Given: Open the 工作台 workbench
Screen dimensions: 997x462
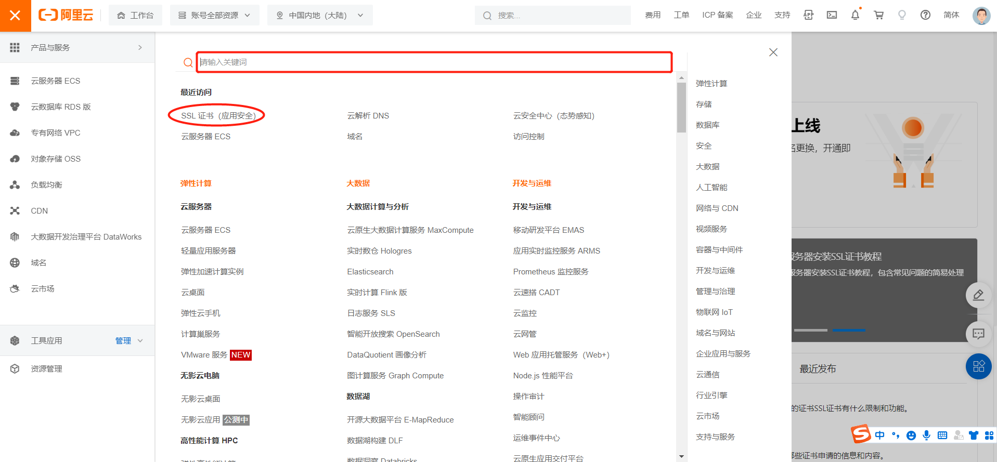Looking at the screenshot, I should 135,16.
